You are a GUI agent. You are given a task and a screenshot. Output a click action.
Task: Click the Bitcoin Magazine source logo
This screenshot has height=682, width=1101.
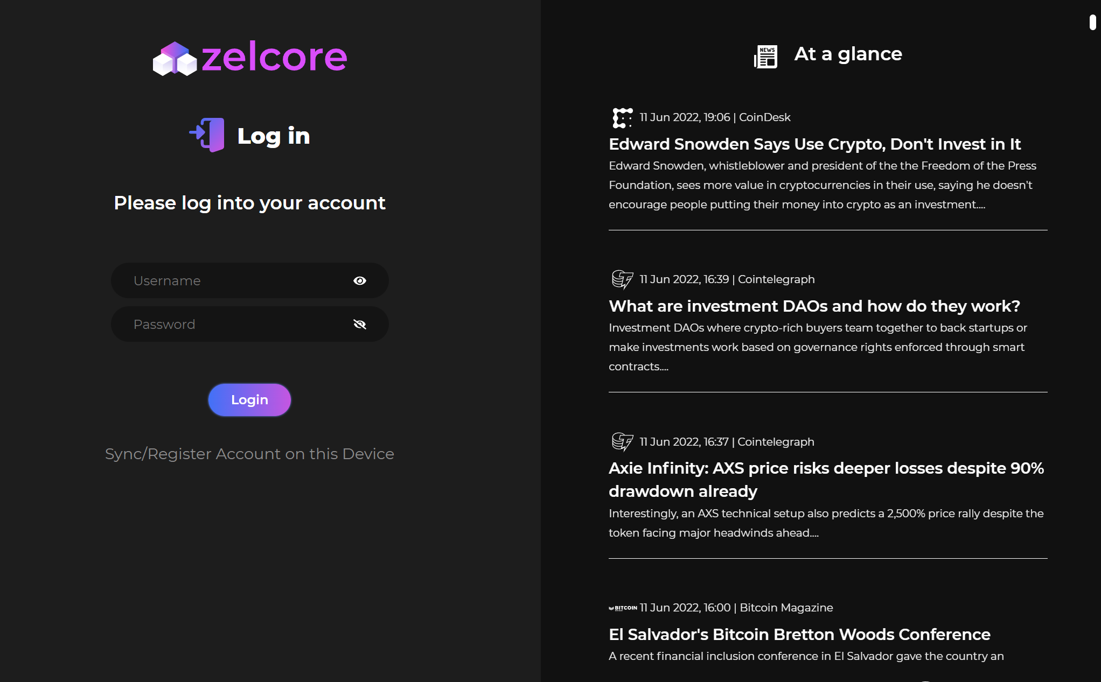623,608
